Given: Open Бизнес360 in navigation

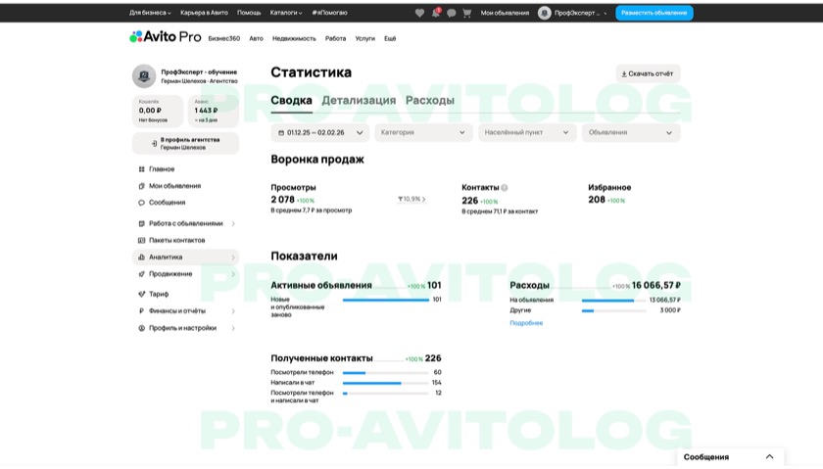Looking at the screenshot, I should coord(224,38).
